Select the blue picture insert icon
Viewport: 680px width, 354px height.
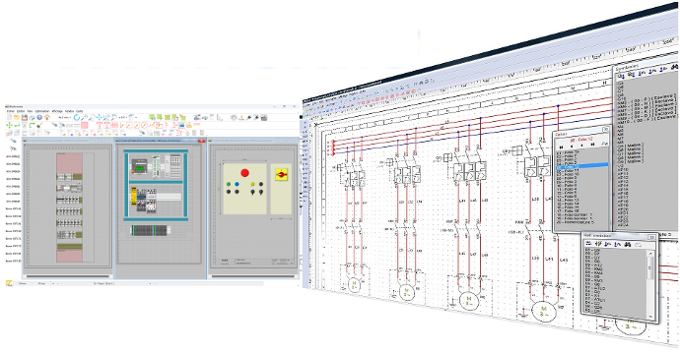181,125
